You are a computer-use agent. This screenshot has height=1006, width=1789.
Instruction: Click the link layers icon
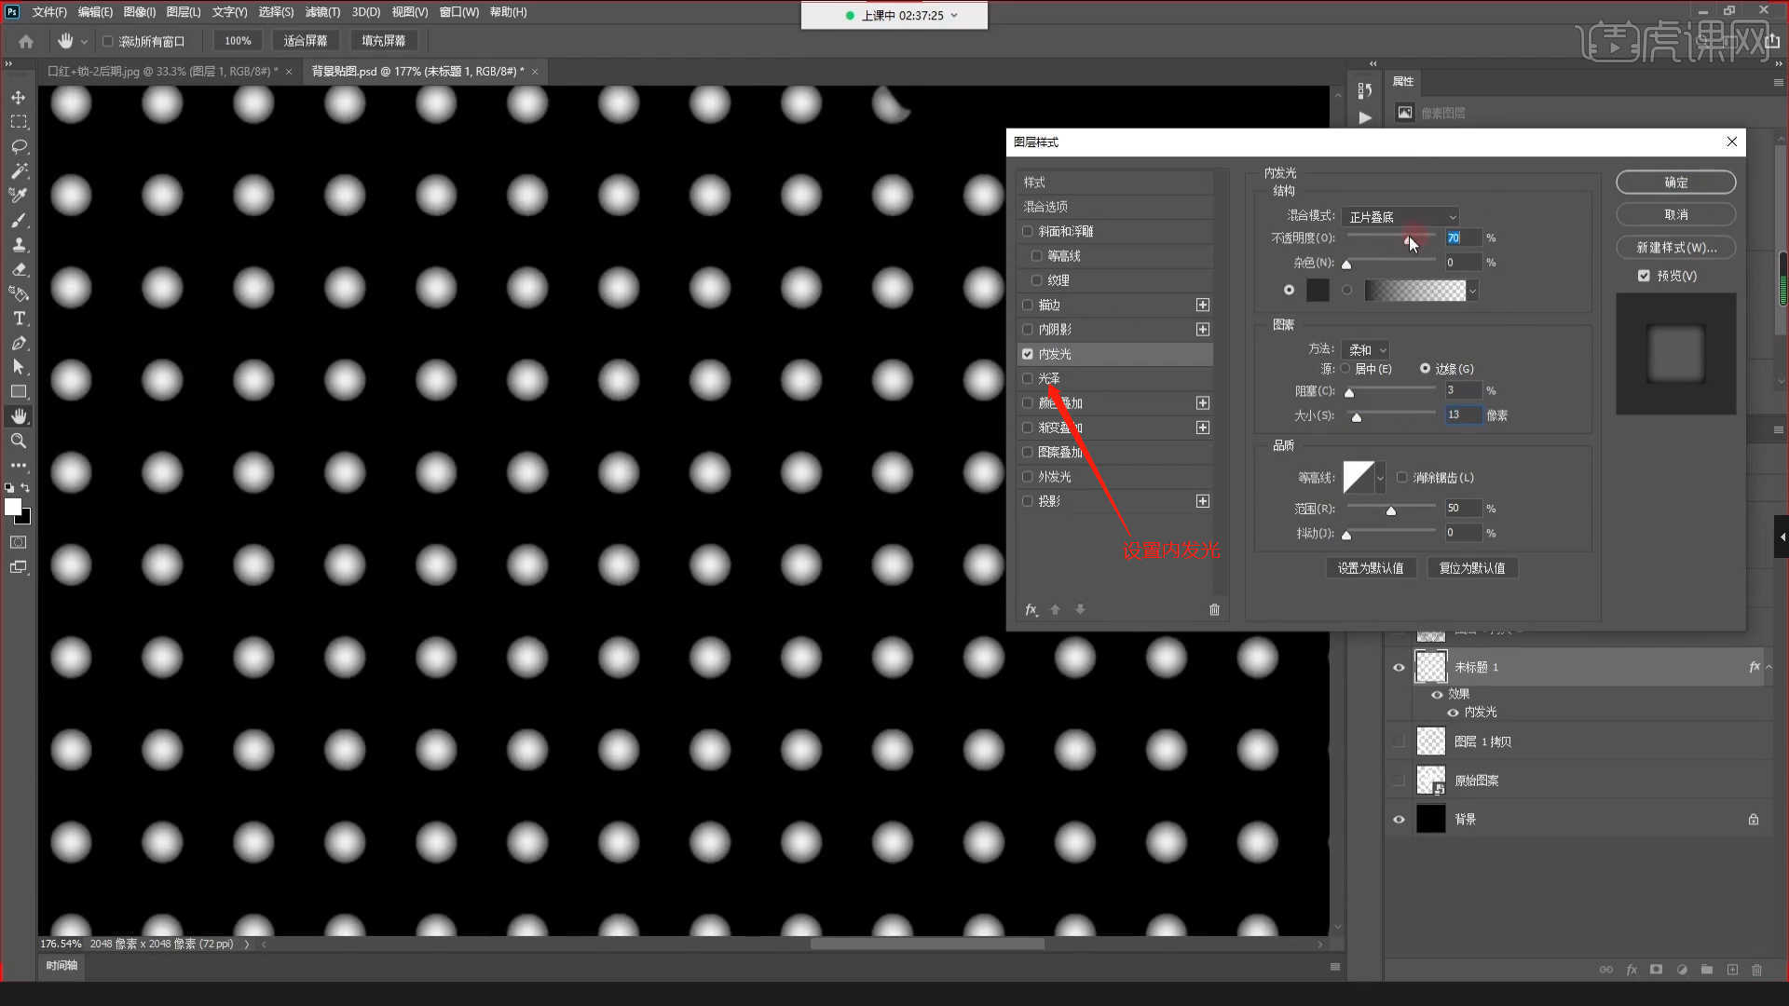pos(1606,970)
